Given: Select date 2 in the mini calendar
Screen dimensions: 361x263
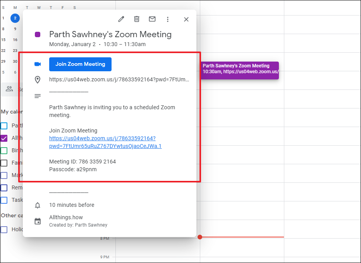Looking at the screenshot, I should (x=15, y=18).
